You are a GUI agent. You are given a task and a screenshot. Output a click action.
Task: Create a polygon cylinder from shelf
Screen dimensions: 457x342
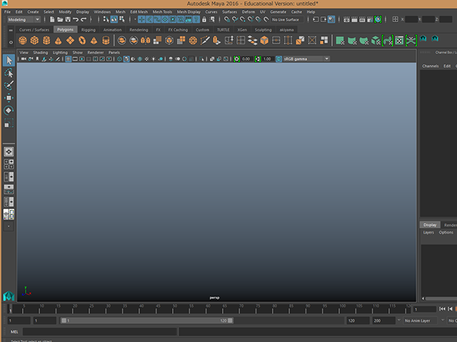coord(46,41)
